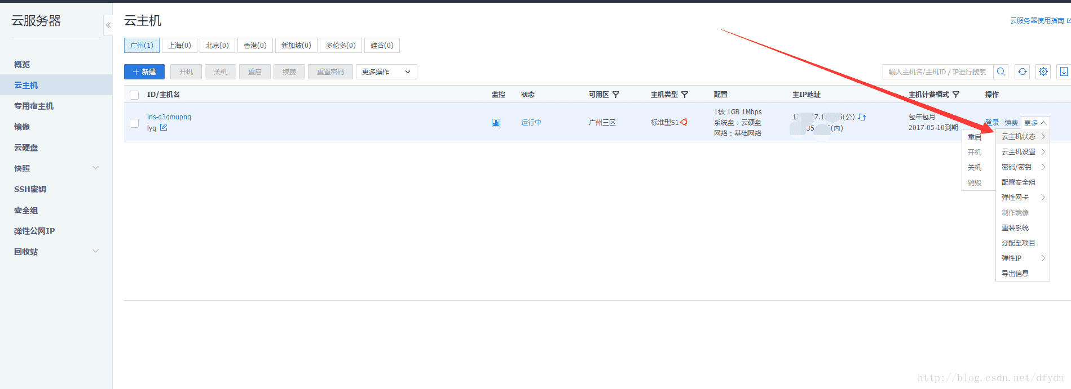Click the search magnifier icon

coord(1001,71)
